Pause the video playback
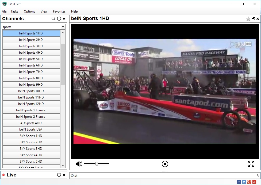Image resolution: width=261 pixels, height=185 pixels. (x=165, y=164)
